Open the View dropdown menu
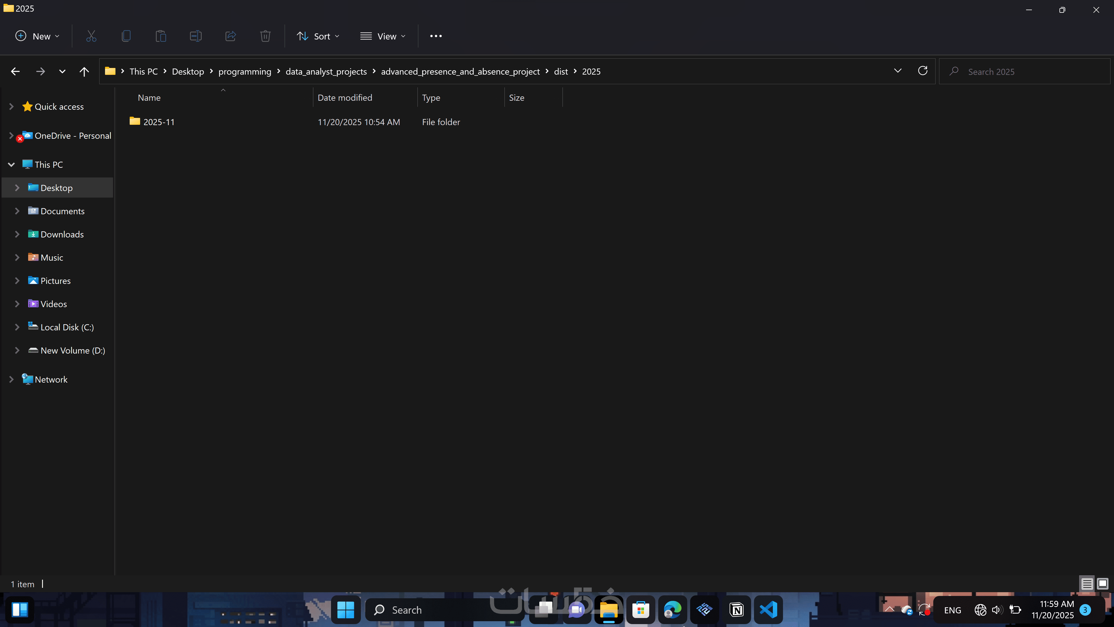 click(x=383, y=36)
